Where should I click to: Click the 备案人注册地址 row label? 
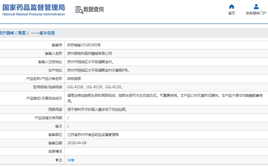tap(50, 62)
